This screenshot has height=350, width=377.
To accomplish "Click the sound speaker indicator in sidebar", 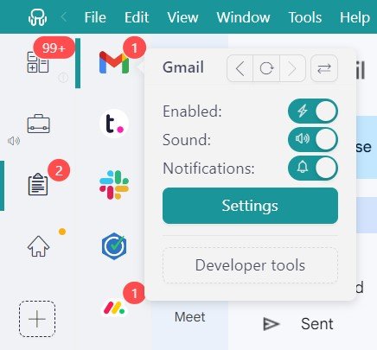I will click(14, 141).
